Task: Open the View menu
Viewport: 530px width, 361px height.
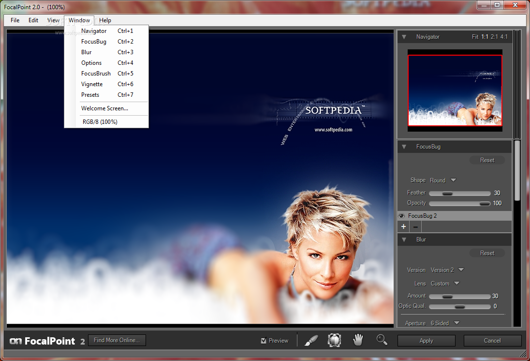Action: point(53,20)
